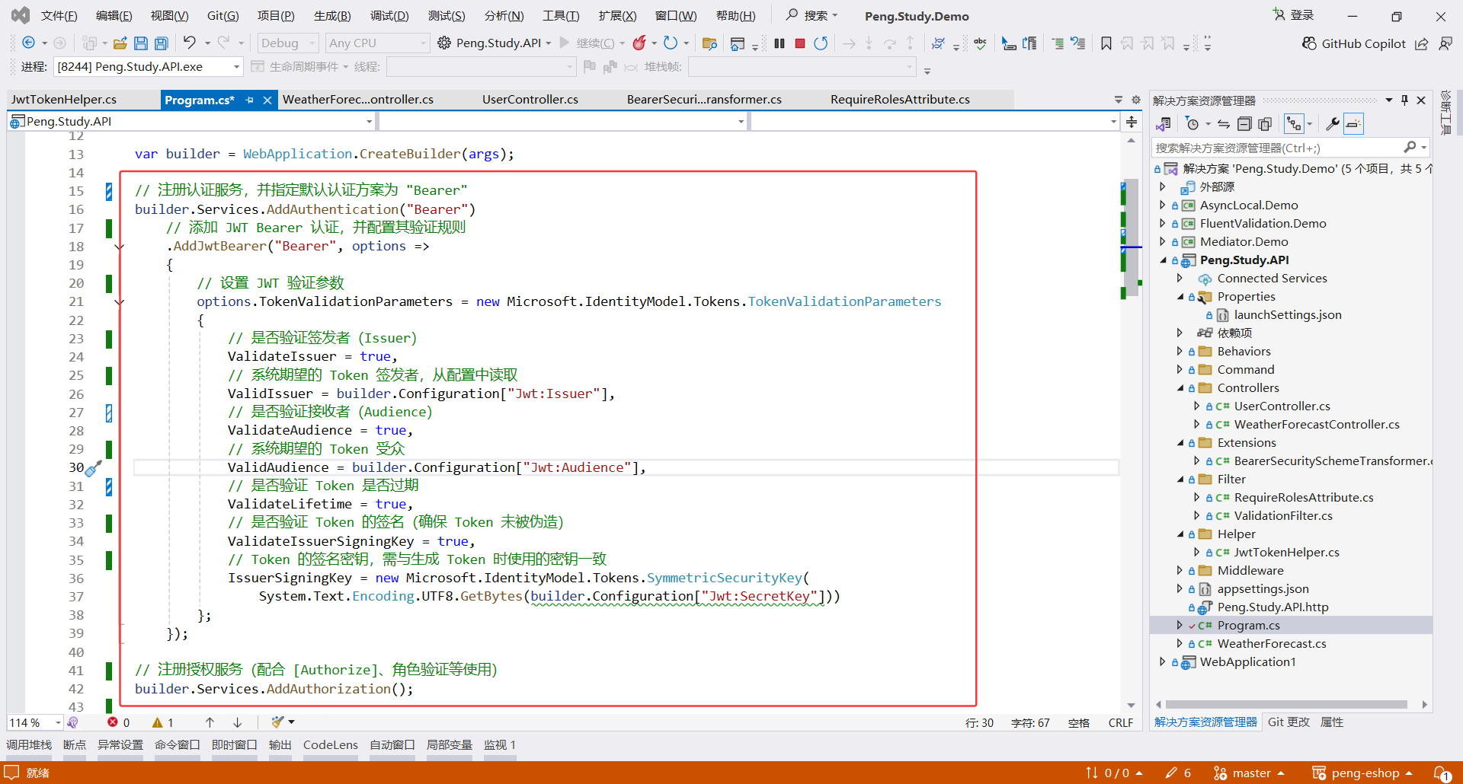This screenshot has height=784, width=1463.
Task: Open the Peng.Study.API startup project button
Action: 495,43
